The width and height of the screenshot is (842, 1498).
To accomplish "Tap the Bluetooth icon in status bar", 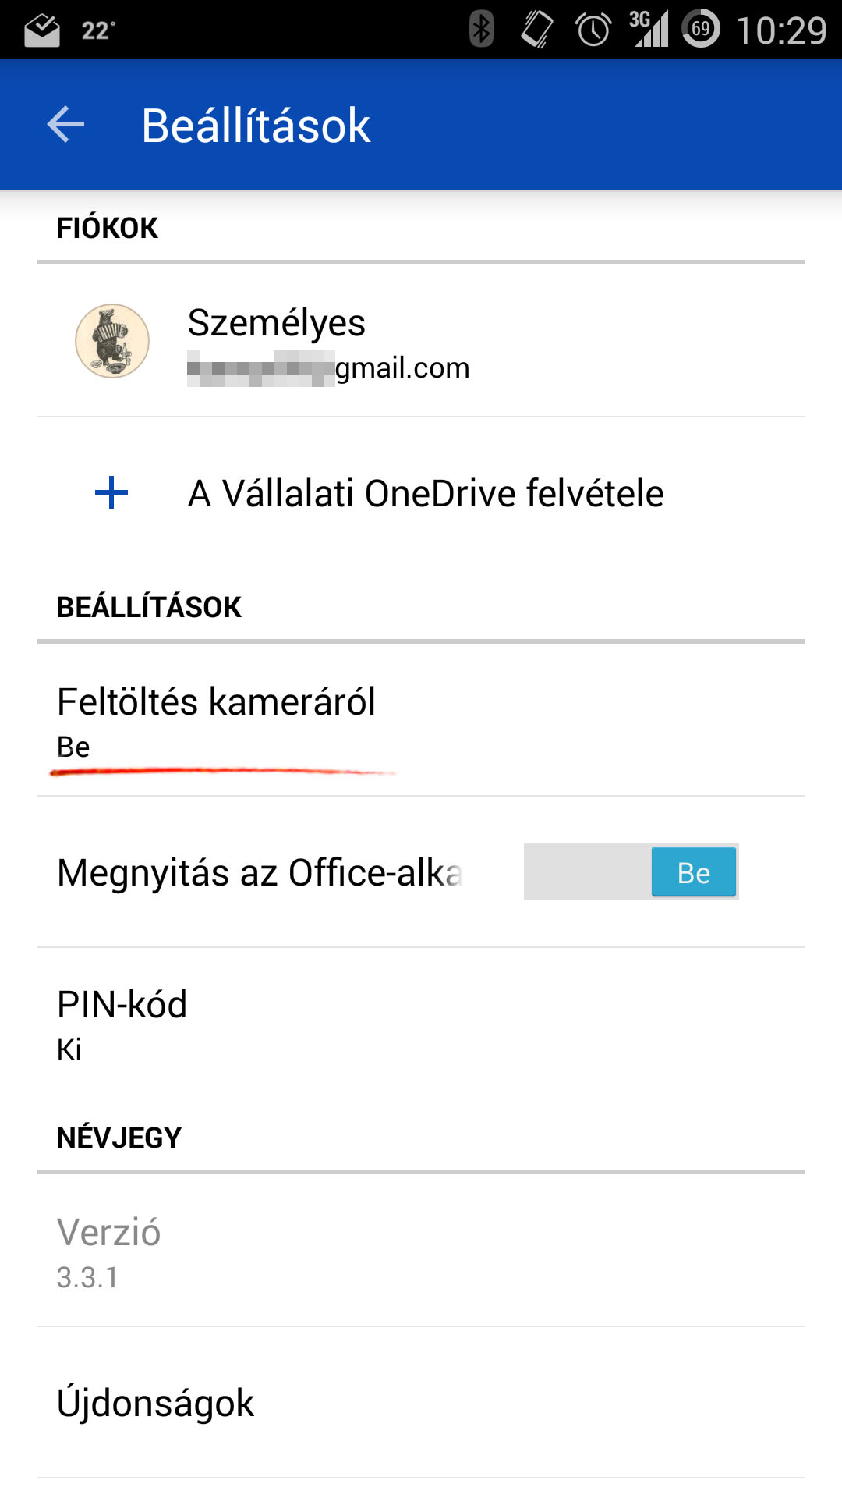I will point(481,30).
